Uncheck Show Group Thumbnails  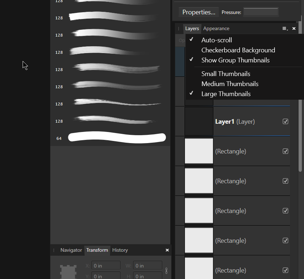pos(235,60)
